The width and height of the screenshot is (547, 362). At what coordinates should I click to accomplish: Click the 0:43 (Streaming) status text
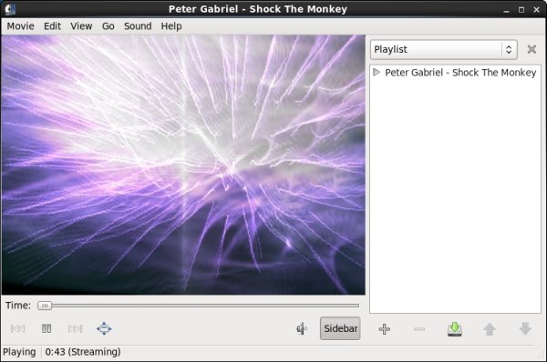pyautogui.click(x=83, y=352)
